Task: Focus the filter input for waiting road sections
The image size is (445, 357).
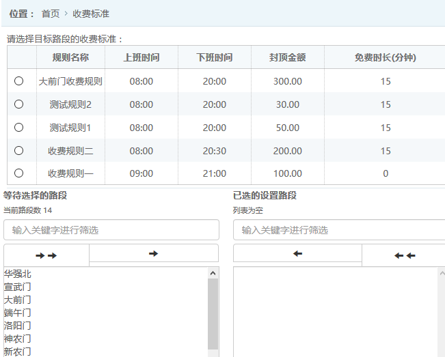Action: pos(111,230)
